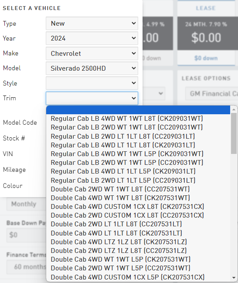This screenshot has width=238, height=283.
Task: Click the trim list scrollbar thumb
Action: pyautogui.click(x=234, y=133)
